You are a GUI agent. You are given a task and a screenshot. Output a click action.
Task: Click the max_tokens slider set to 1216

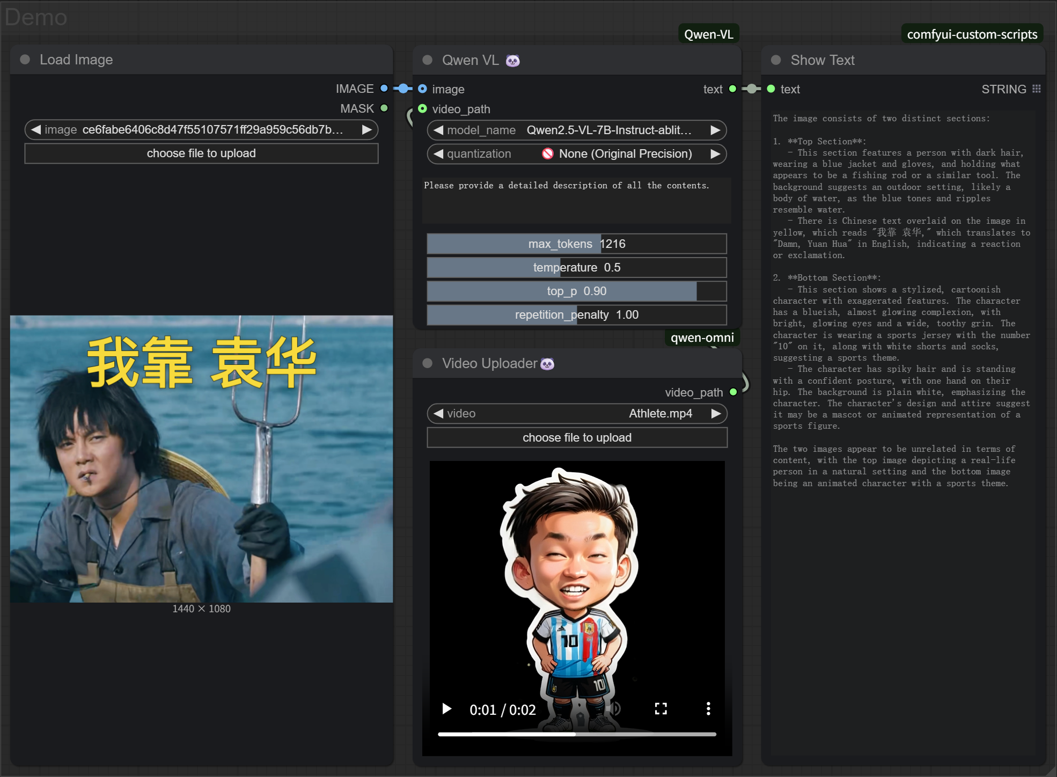[577, 244]
